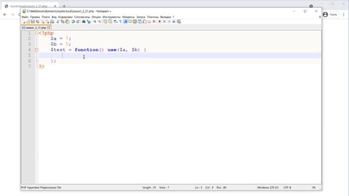This screenshot has height=196, width=349.
Task: Click on the use keyword in line 4
Action: click(112, 50)
